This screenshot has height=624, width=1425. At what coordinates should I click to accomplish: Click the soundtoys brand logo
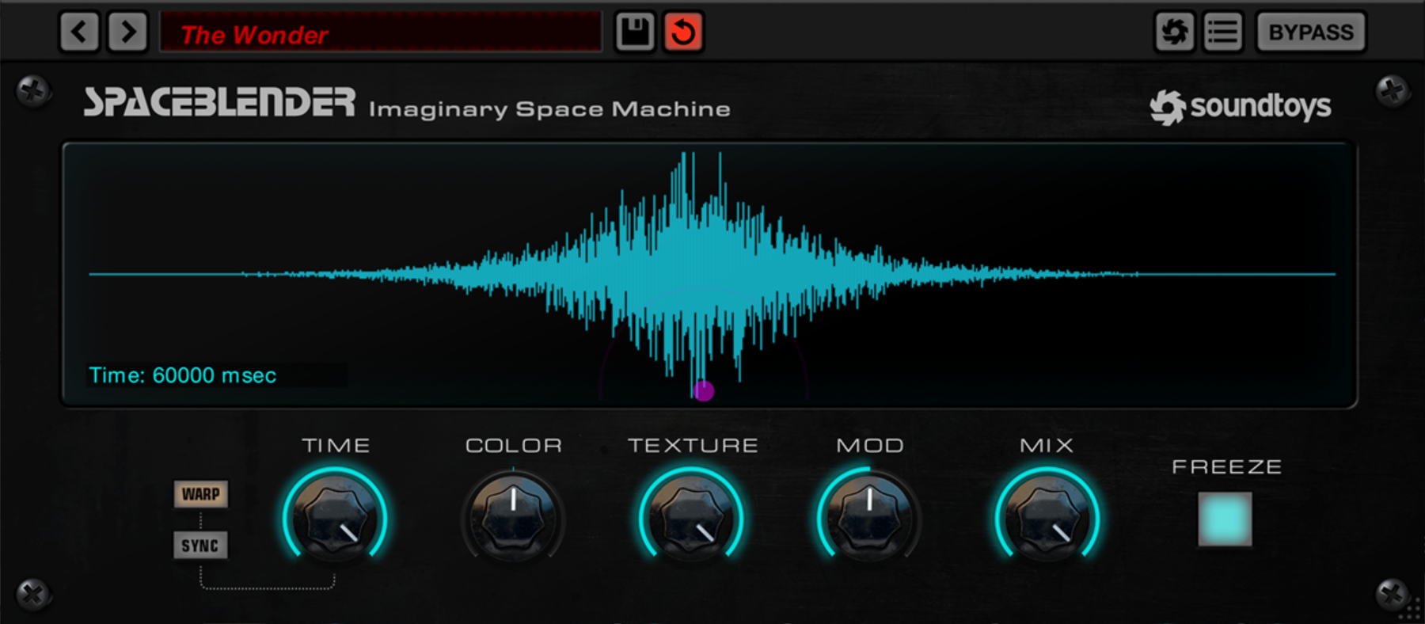pos(1241,107)
